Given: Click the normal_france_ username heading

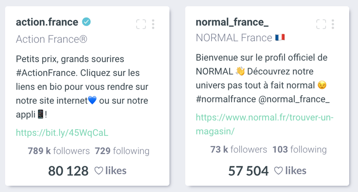Looking at the screenshot, I should click(232, 22).
